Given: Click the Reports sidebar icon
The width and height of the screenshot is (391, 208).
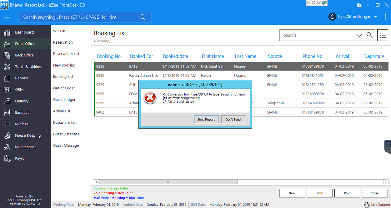Looking at the screenshot, I should [7, 78].
